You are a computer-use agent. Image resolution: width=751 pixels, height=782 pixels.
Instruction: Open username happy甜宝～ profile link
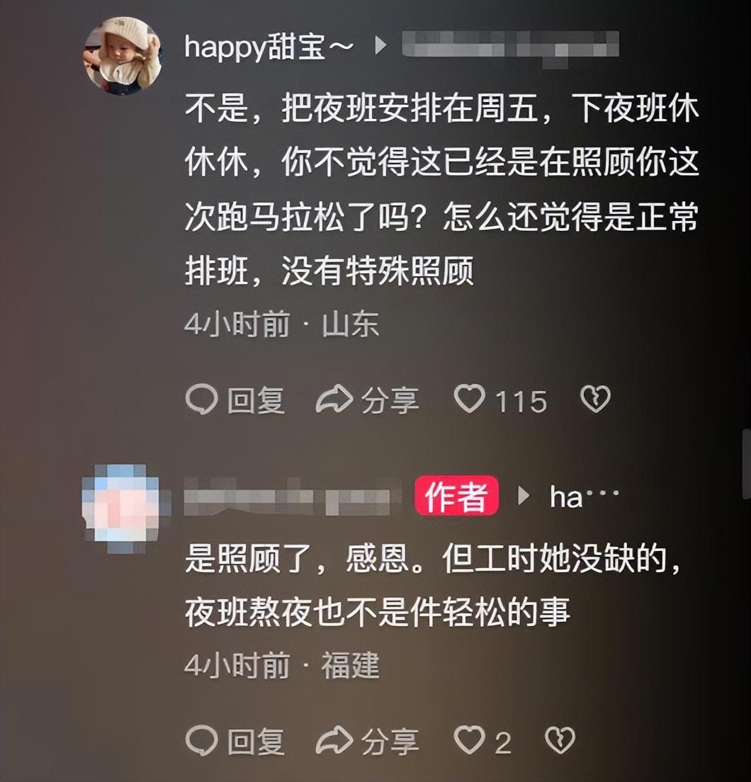(269, 46)
